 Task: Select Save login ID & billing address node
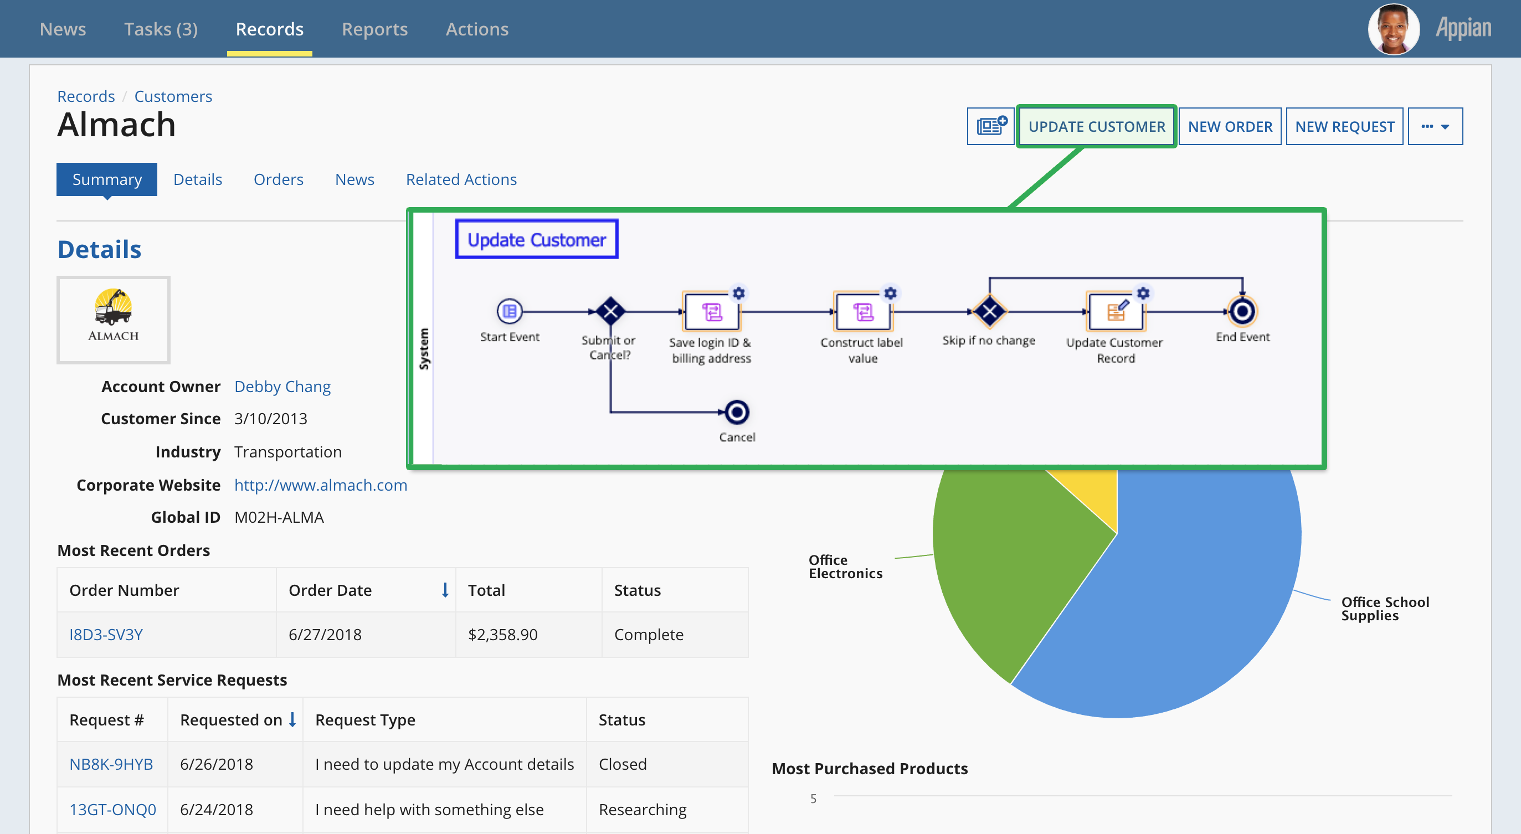pos(712,311)
